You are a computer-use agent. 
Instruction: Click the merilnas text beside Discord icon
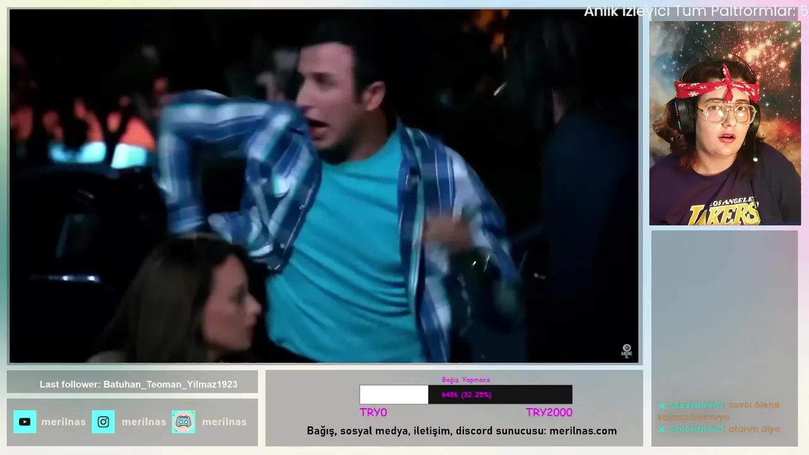point(224,422)
